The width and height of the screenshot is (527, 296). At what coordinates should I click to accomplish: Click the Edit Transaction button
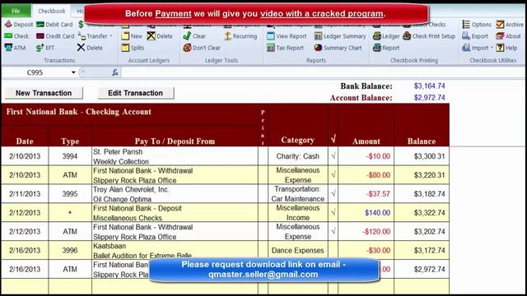coord(135,93)
